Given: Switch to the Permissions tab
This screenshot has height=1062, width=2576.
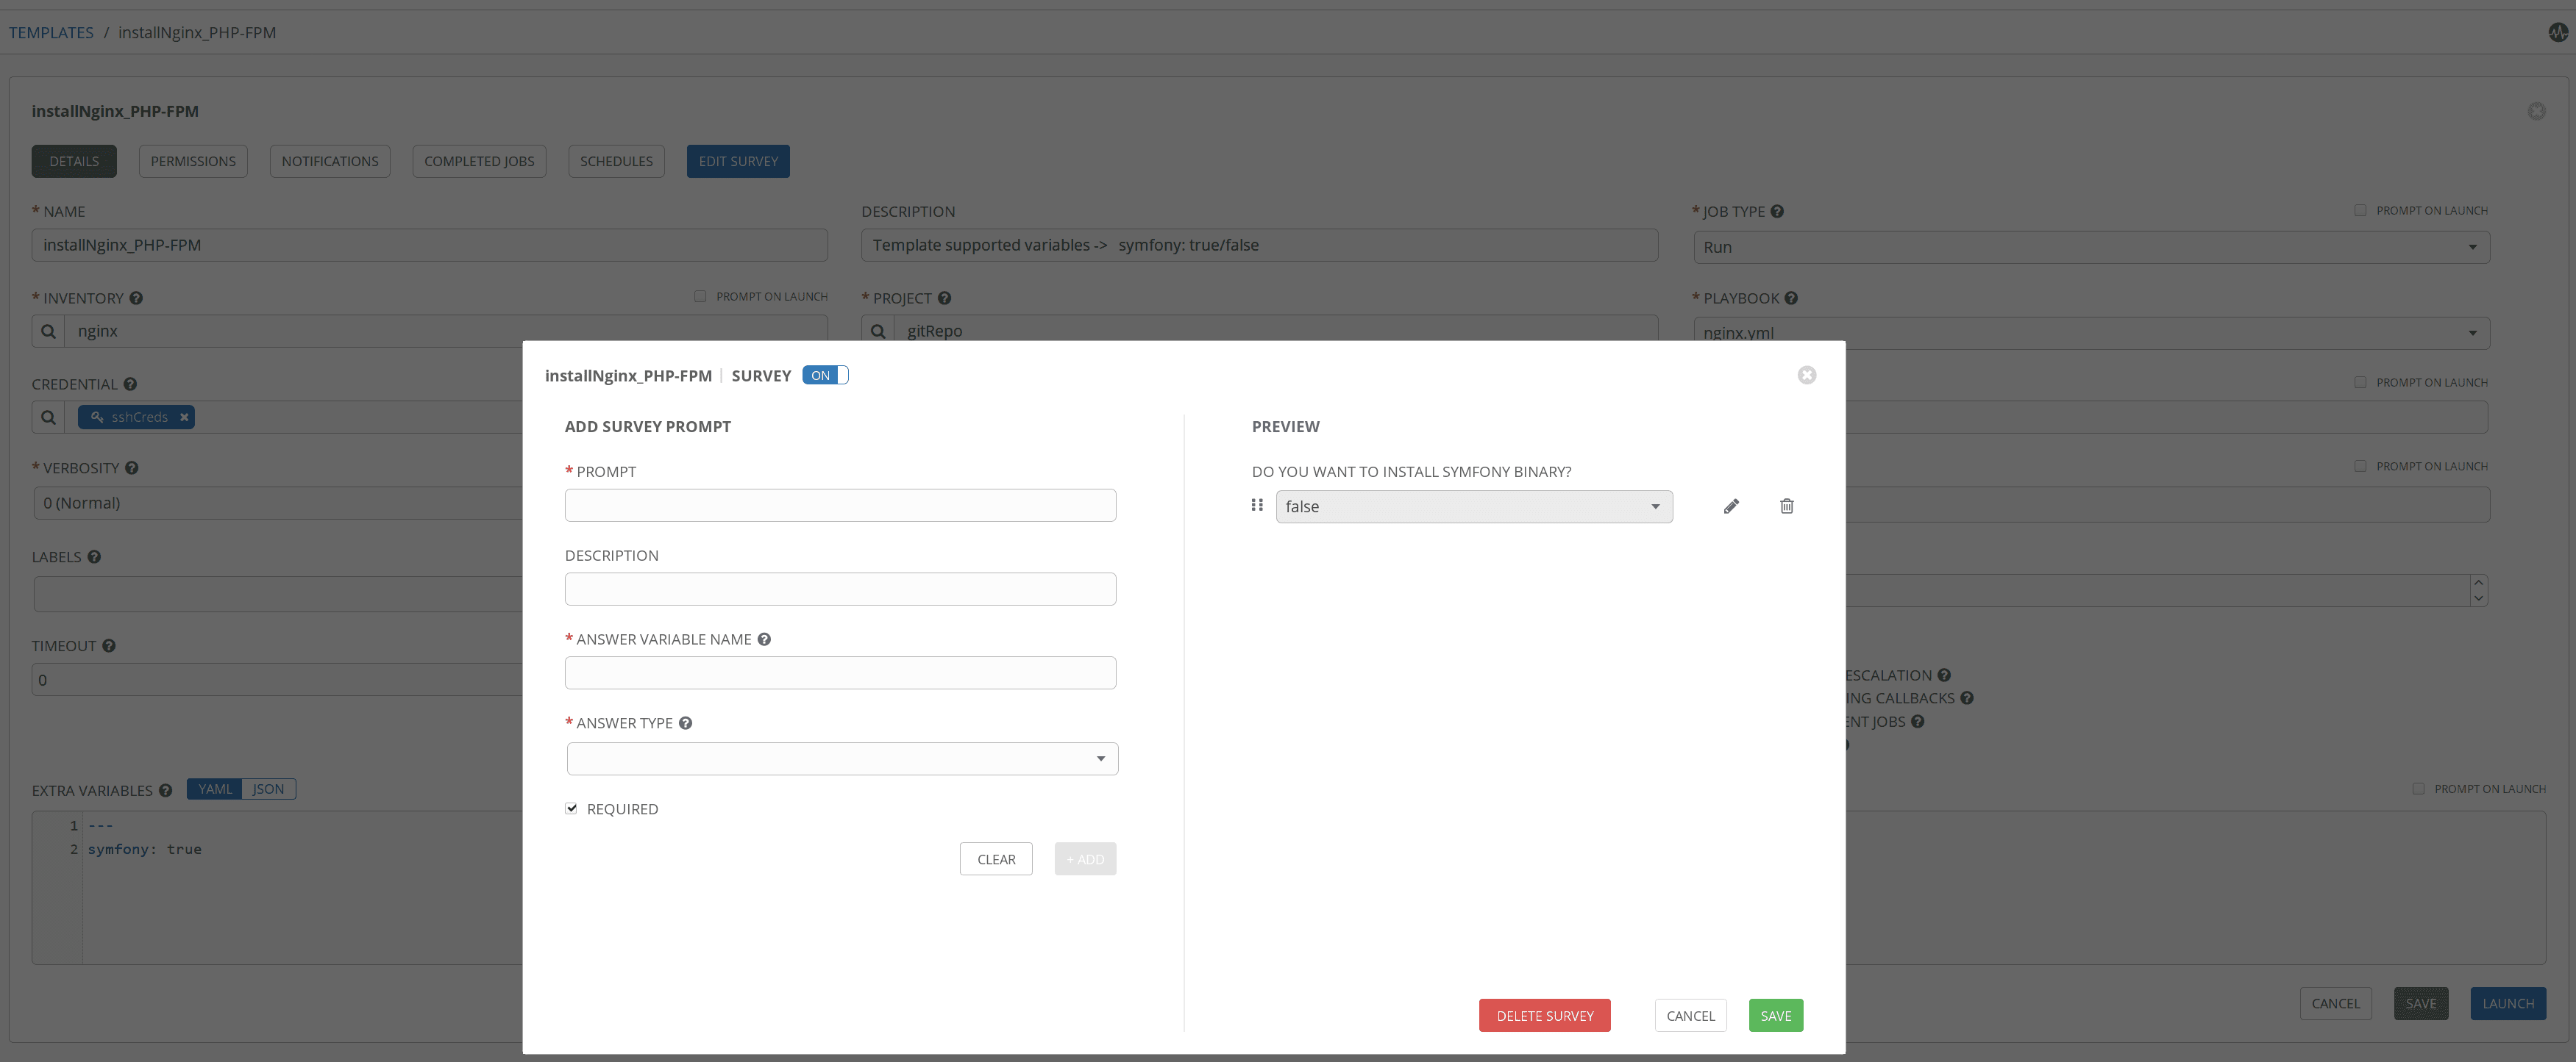Looking at the screenshot, I should (x=193, y=162).
